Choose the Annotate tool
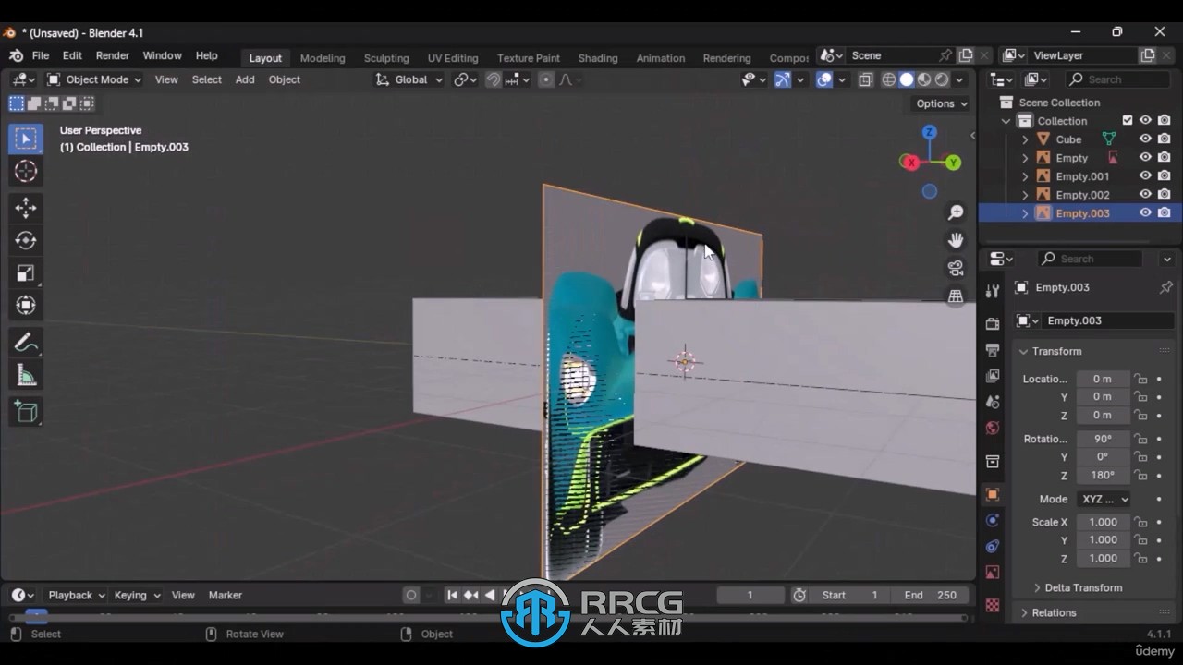 26,343
